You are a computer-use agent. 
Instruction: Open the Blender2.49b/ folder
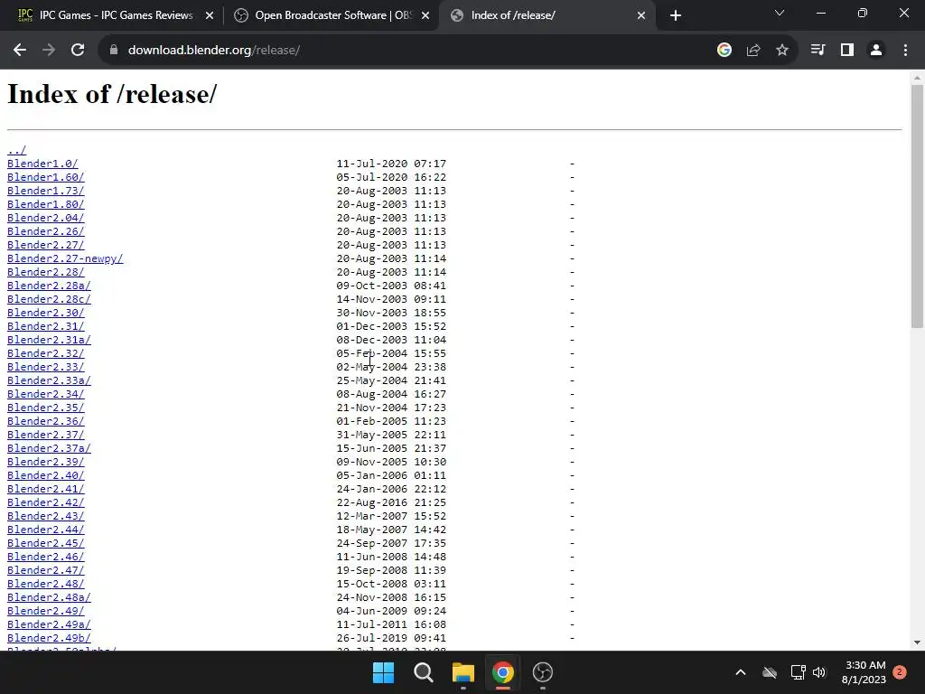click(49, 639)
